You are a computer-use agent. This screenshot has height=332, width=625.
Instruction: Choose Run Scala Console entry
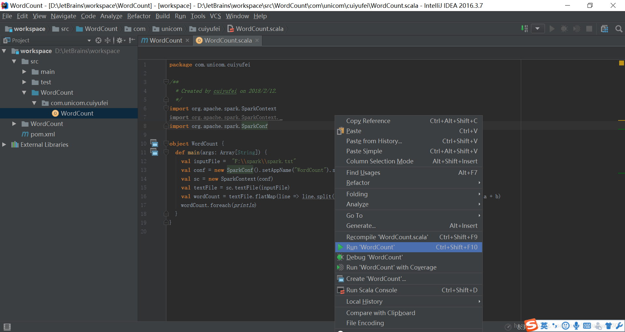[x=409, y=290]
